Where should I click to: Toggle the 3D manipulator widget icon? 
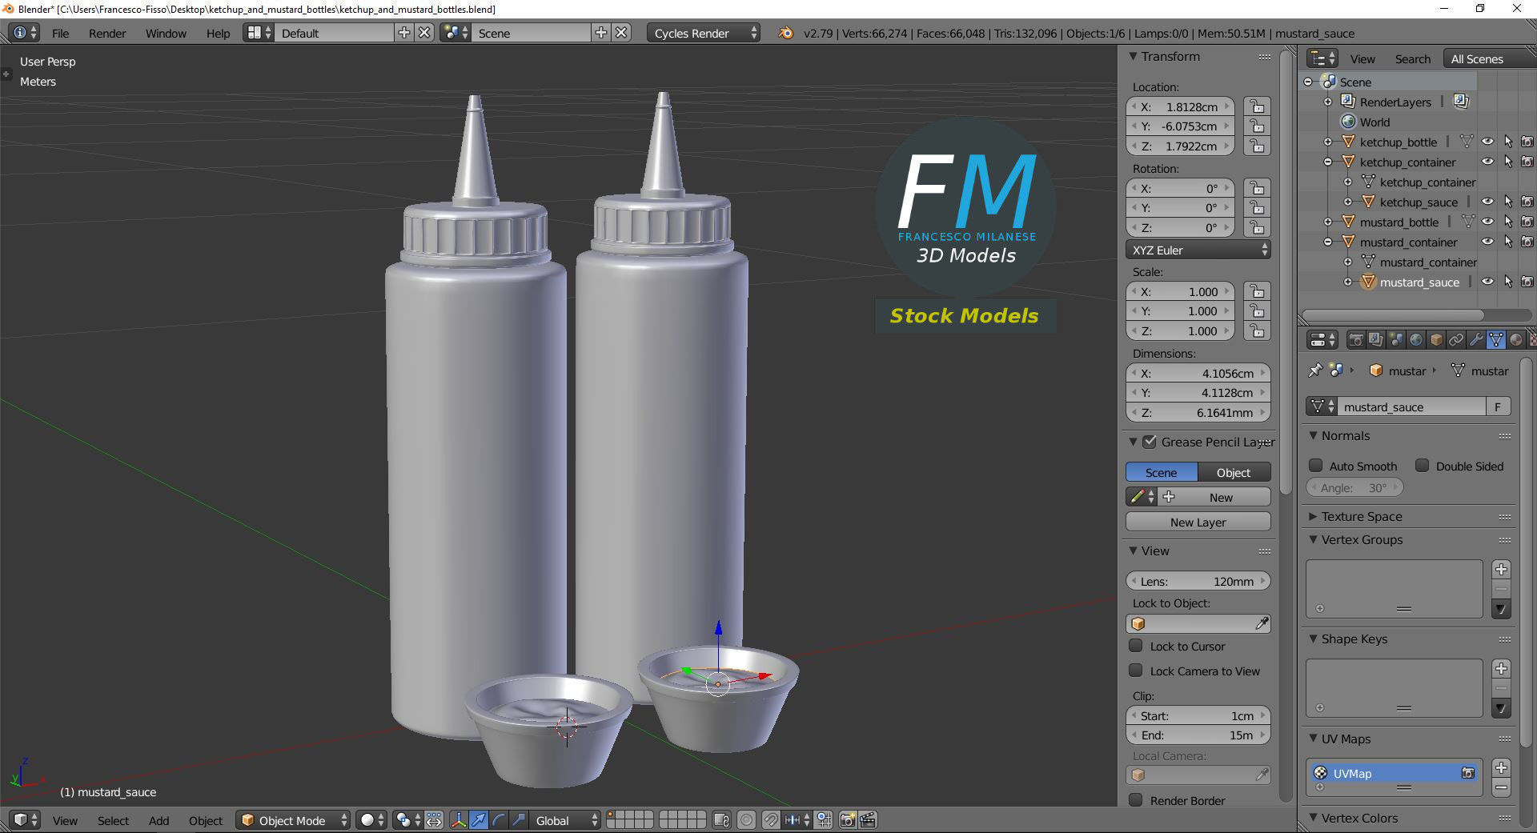[x=459, y=820]
